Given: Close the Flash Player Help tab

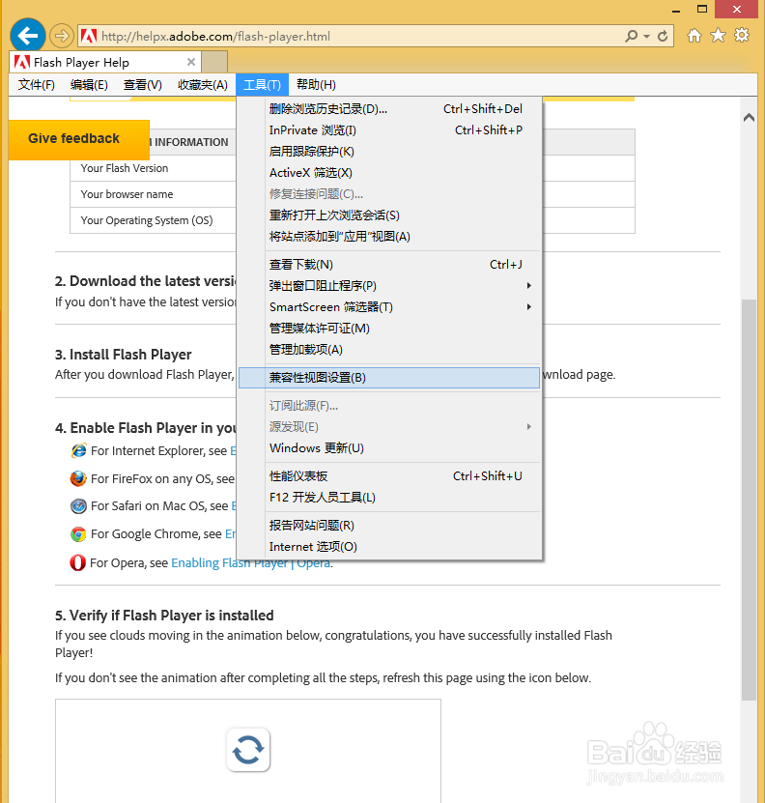Looking at the screenshot, I should (191, 62).
